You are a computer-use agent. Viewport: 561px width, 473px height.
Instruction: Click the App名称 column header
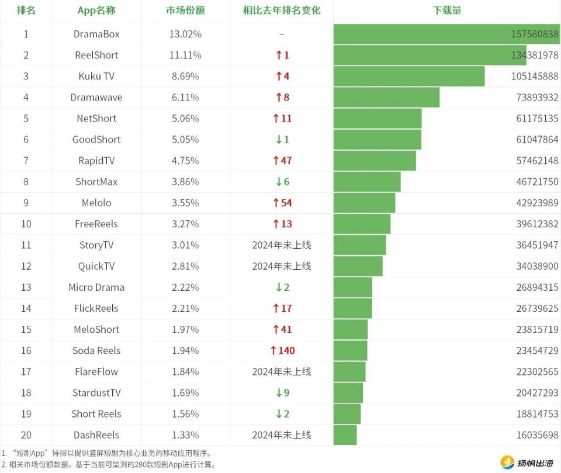click(96, 11)
